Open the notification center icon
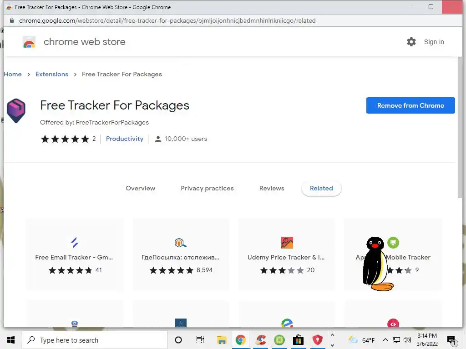This screenshot has width=466, height=349. tap(451, 340)
